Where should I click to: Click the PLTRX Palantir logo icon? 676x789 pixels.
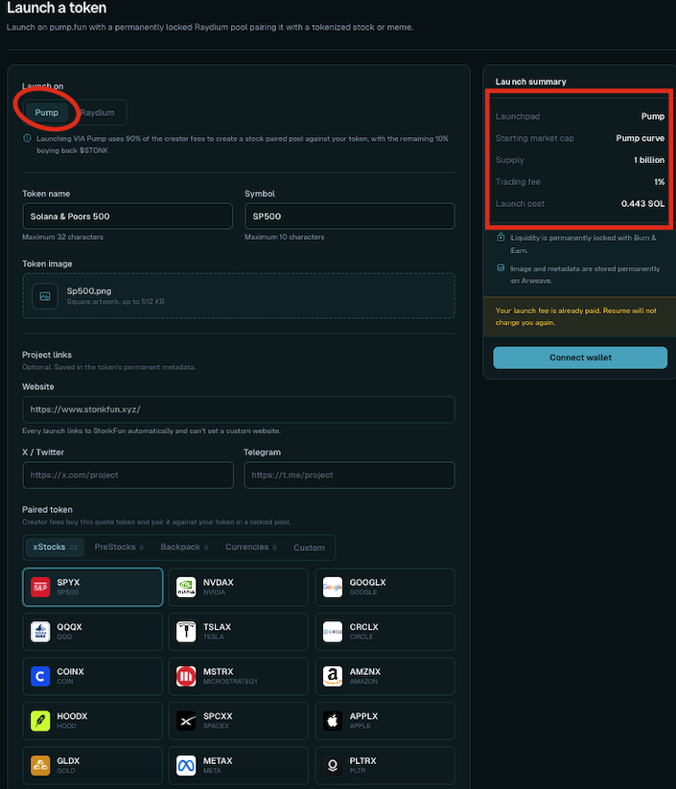(333, 765)
